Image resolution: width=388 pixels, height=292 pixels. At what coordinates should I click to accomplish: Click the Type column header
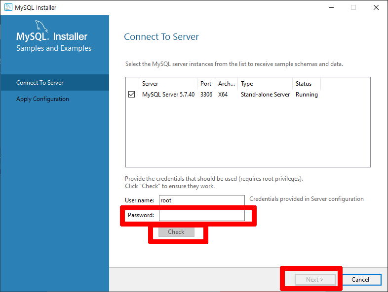click(265, 84)
